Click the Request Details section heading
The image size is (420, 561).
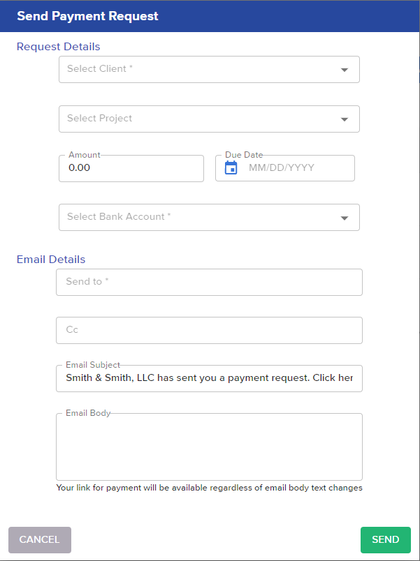59,47
